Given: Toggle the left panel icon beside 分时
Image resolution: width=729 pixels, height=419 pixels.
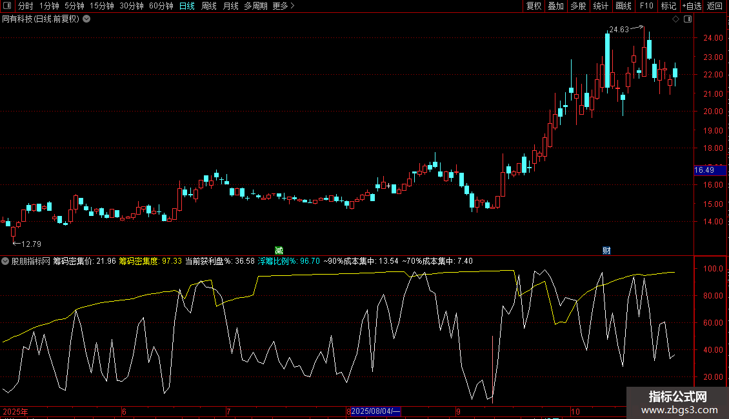Looking at the screenshot, I should coord(8,6).
